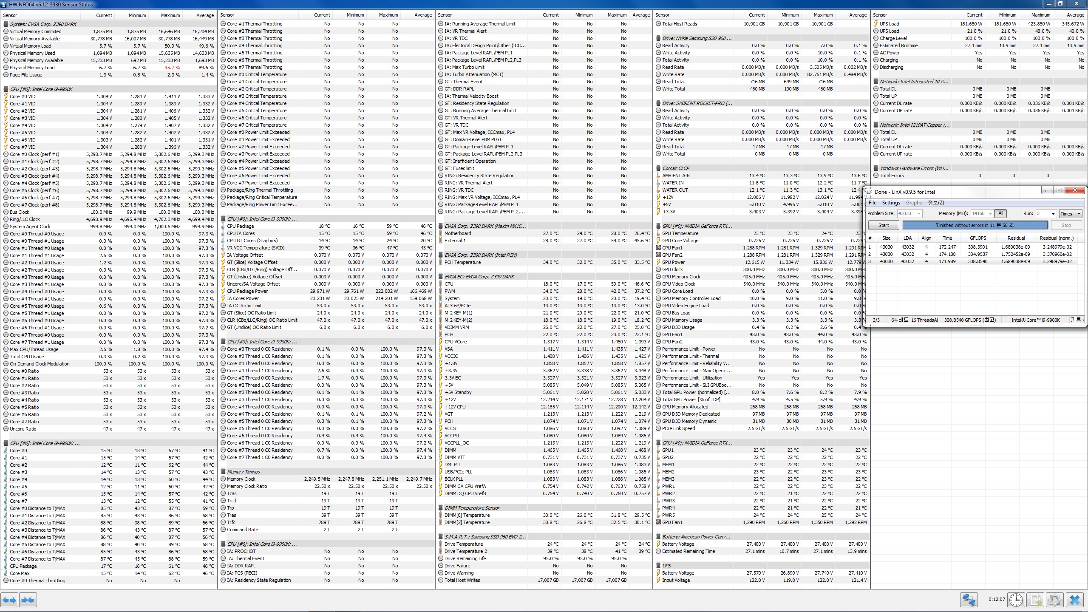The image size is (1088, 612).
Task: Expand the 기록 status bar arrow in LinX
Action: coord(1083,320)
